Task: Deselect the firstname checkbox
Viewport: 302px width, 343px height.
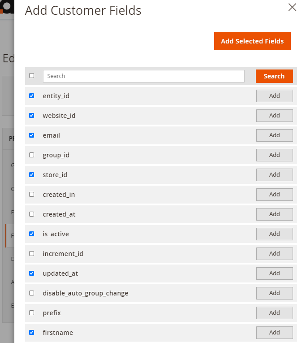Action: 31,333
